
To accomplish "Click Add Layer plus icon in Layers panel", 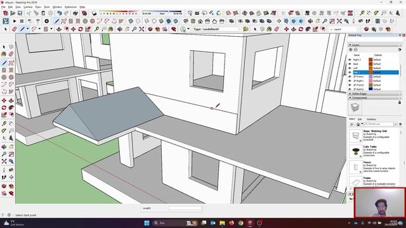I will (351, 49).
